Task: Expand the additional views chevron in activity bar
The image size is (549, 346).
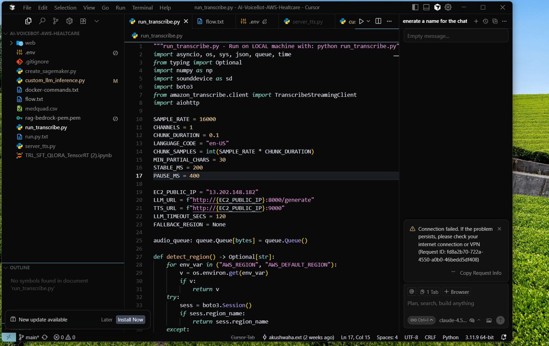Action: tap(97, 21)
